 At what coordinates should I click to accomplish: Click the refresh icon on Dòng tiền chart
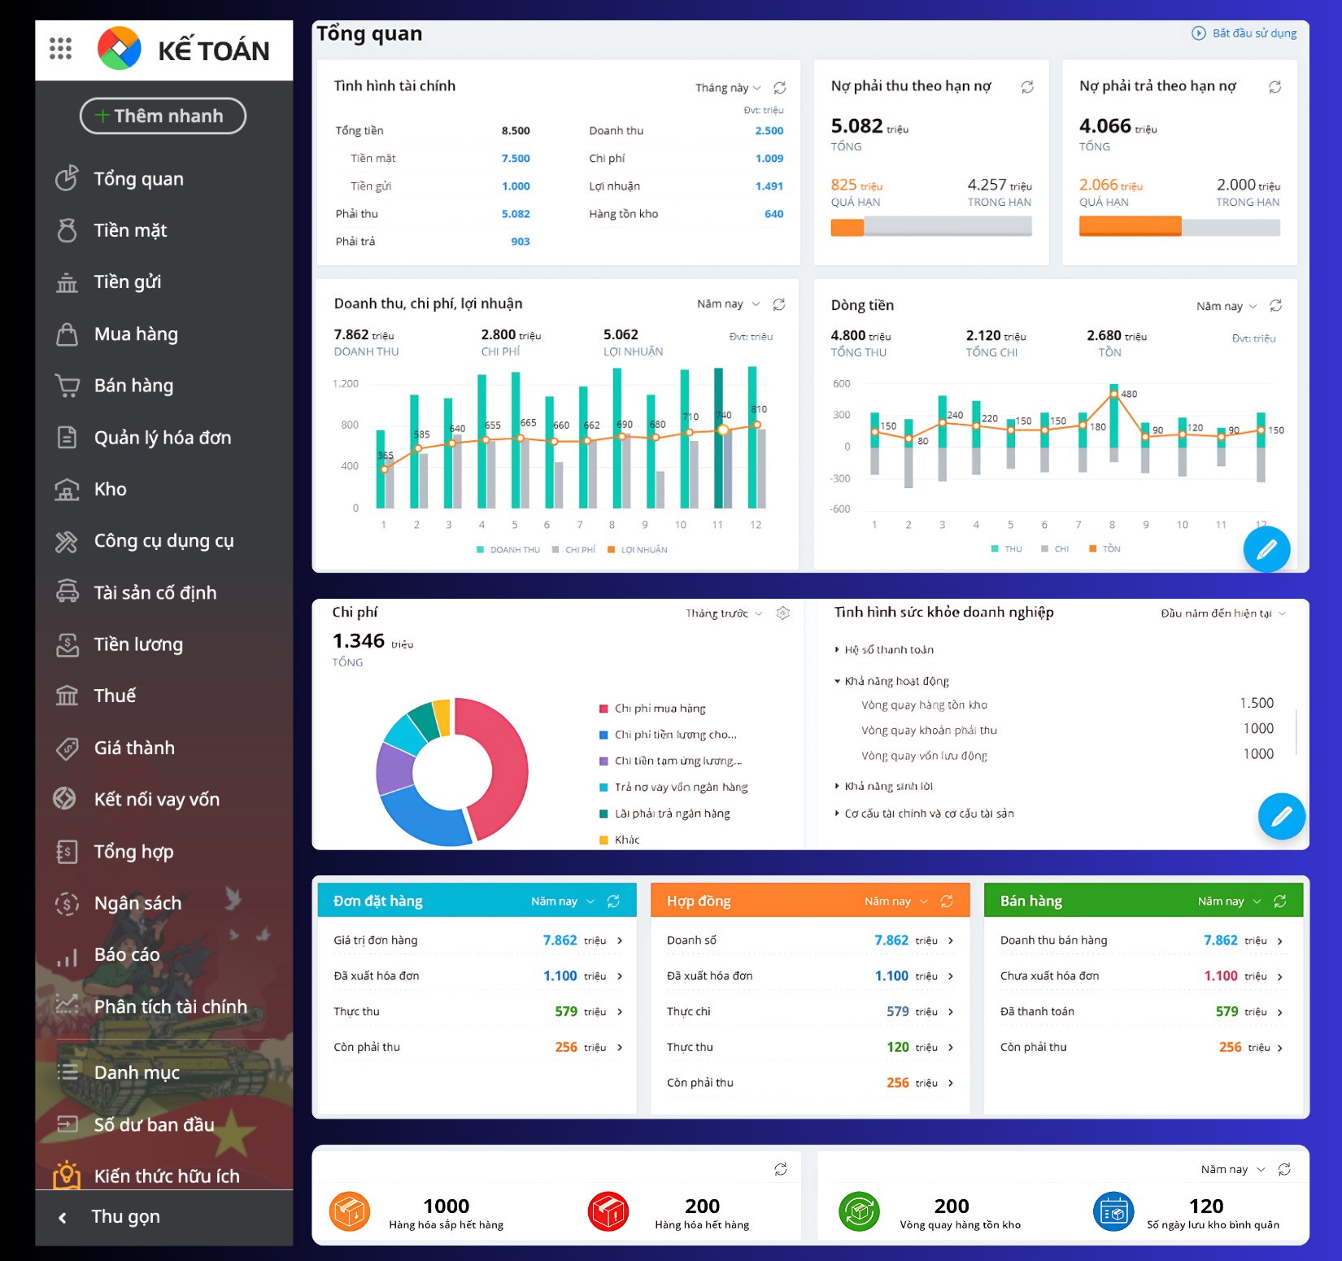pos(1275,306)
